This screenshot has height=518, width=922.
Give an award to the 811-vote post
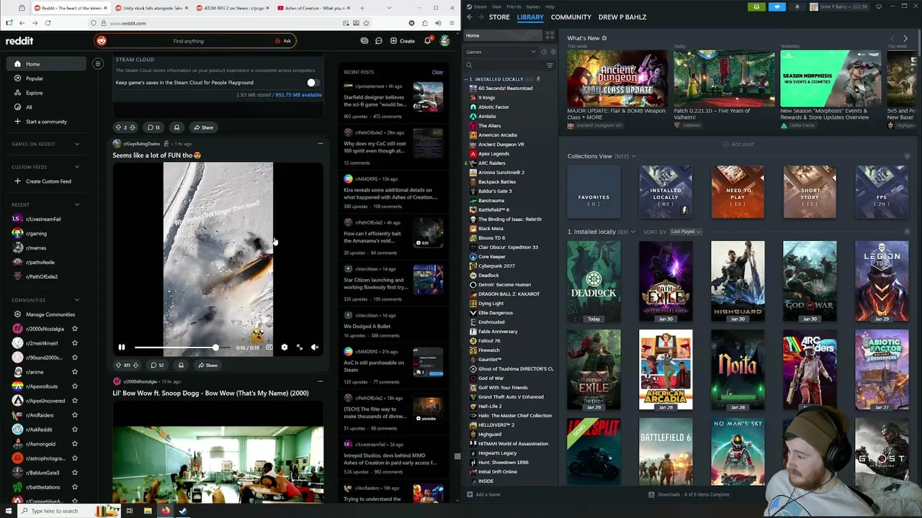pyautogui.click(x=181, y=365)
